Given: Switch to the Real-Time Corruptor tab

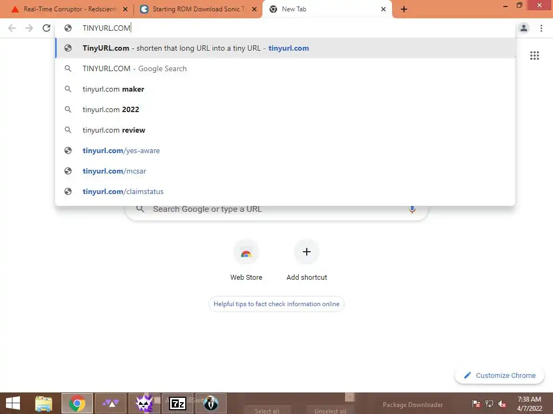Looking at the screenshot, I should click(x=69, y=9).
